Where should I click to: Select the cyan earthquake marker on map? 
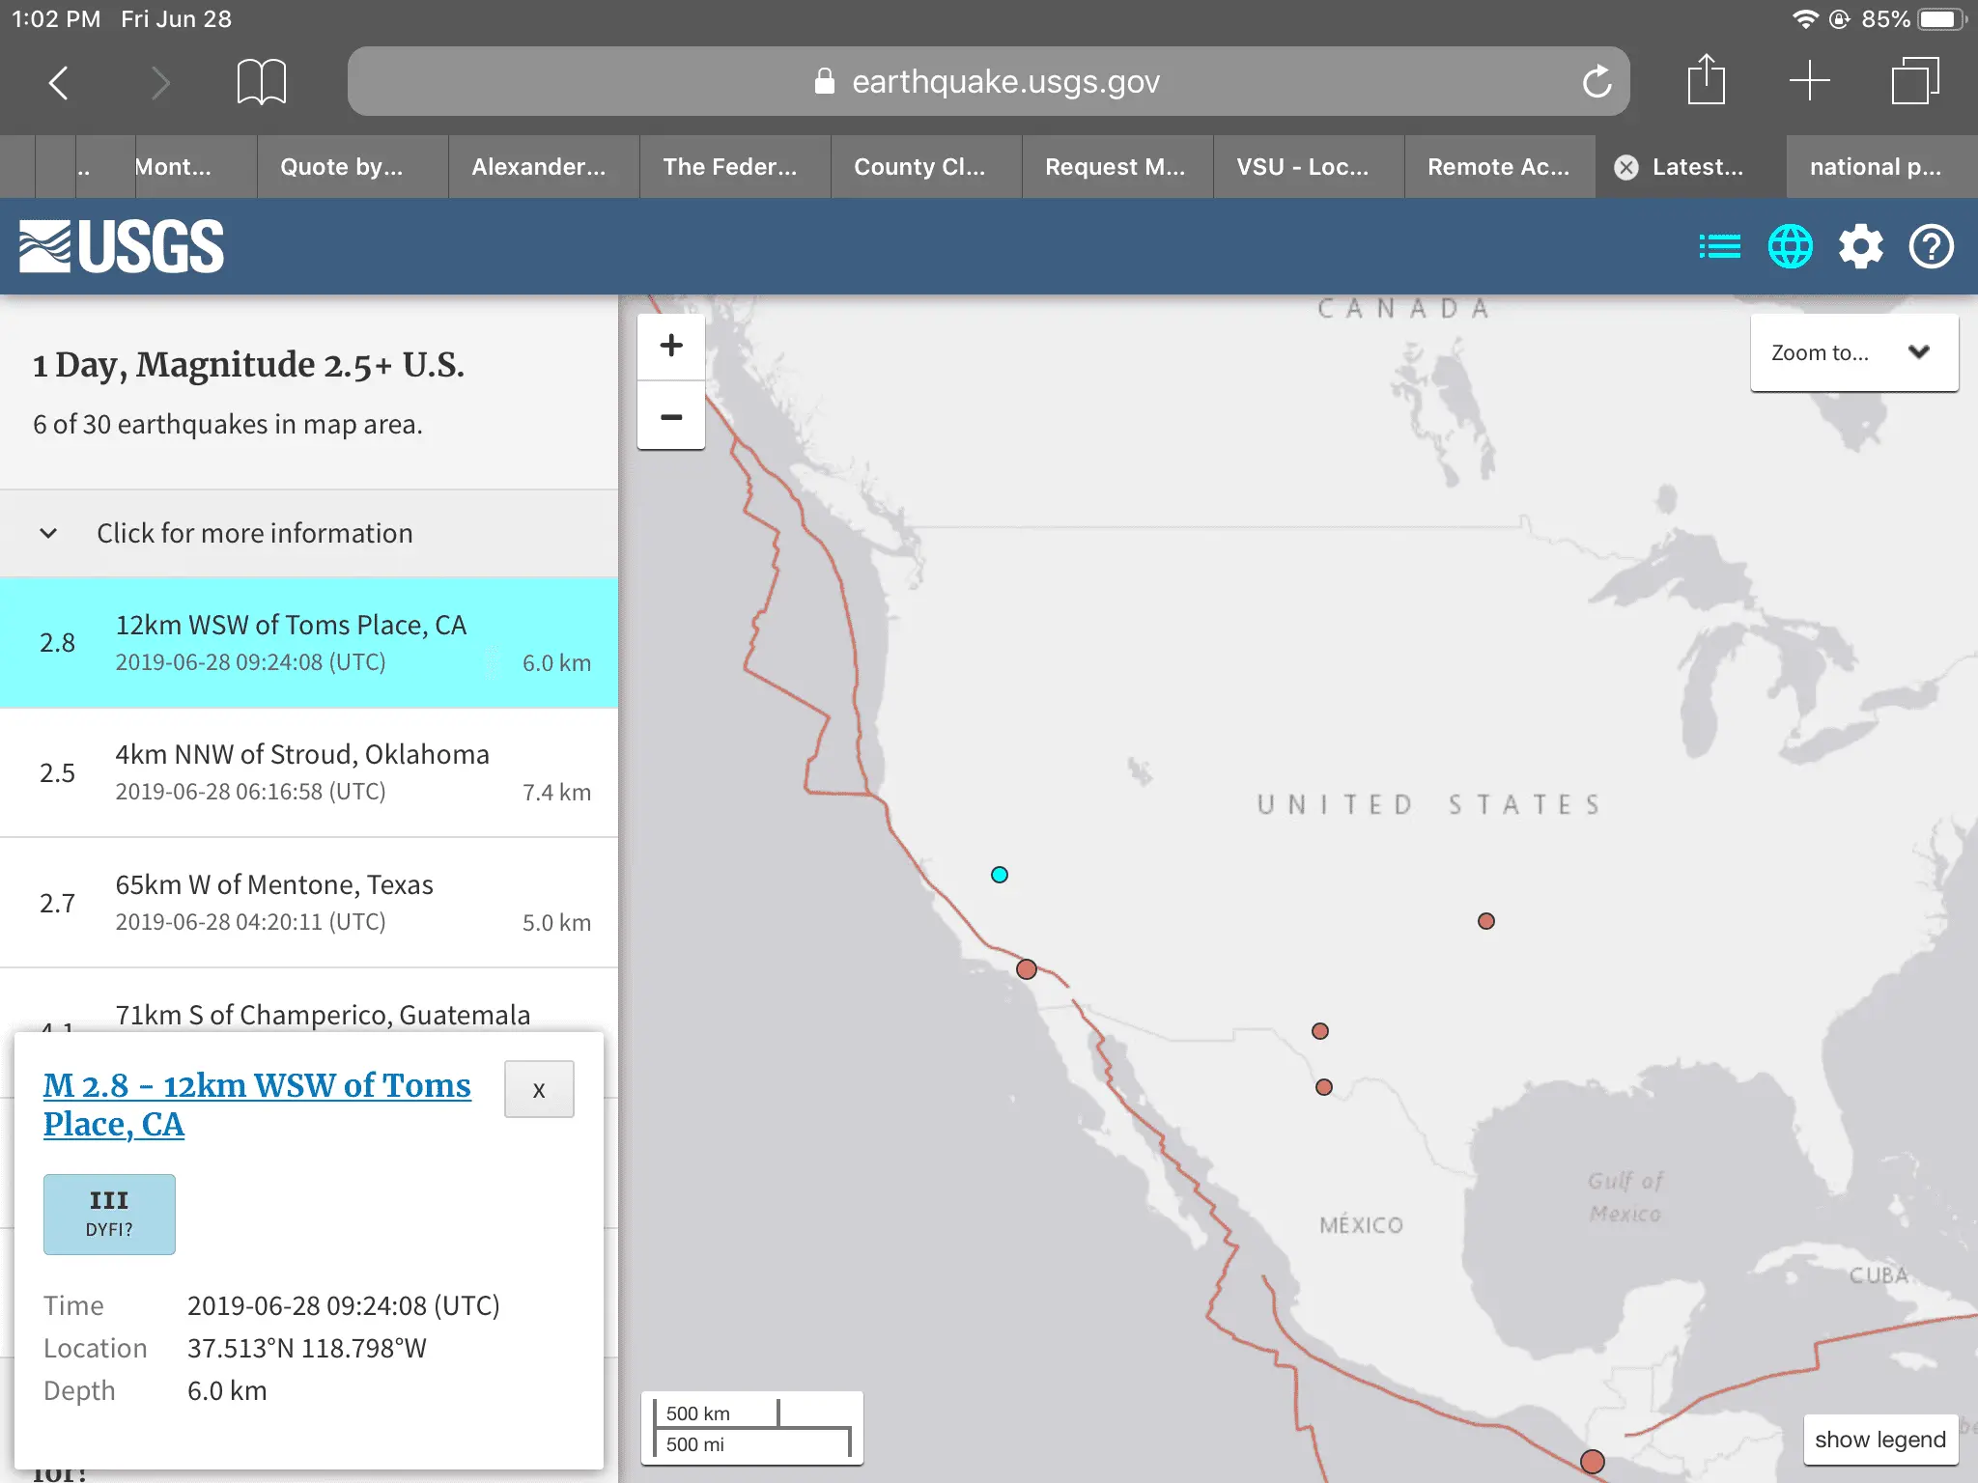click(x=1000, y=875)
